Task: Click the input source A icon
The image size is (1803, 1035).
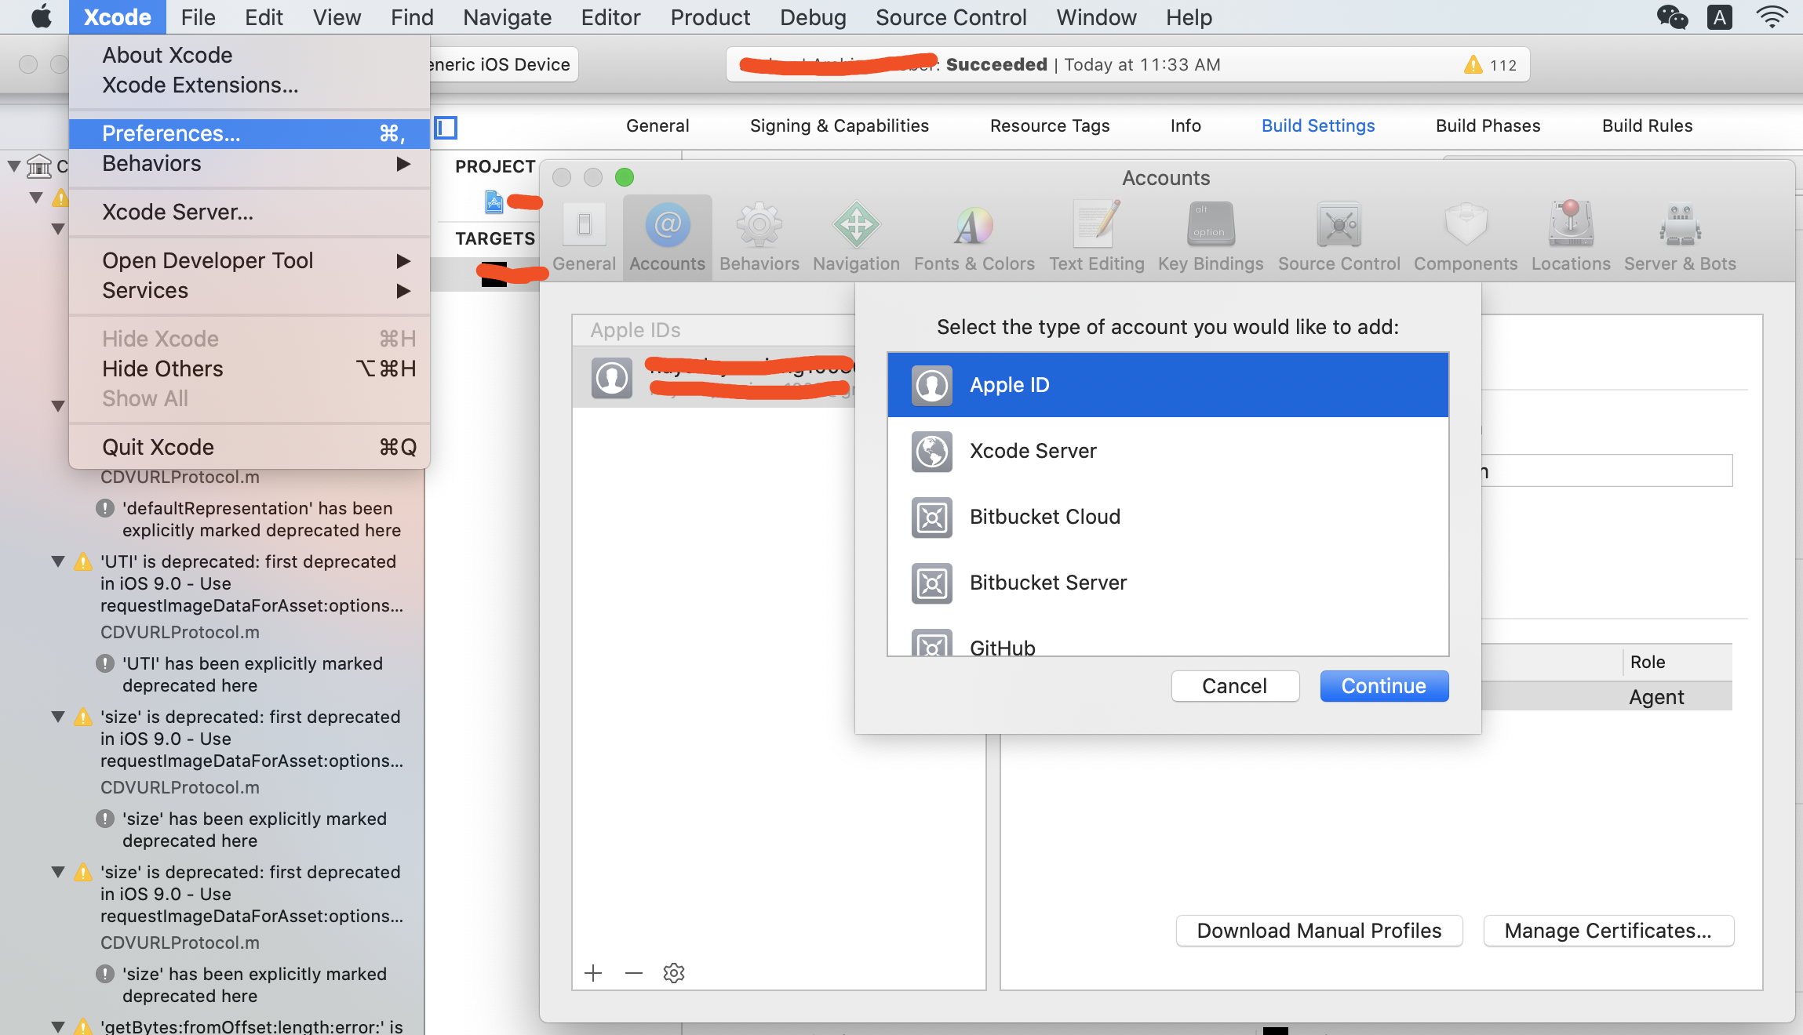Action: coord(1720,16)
